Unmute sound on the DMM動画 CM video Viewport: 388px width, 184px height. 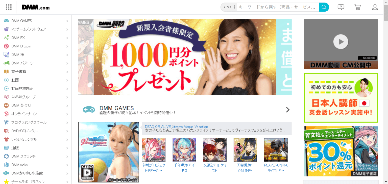[368, 58]
